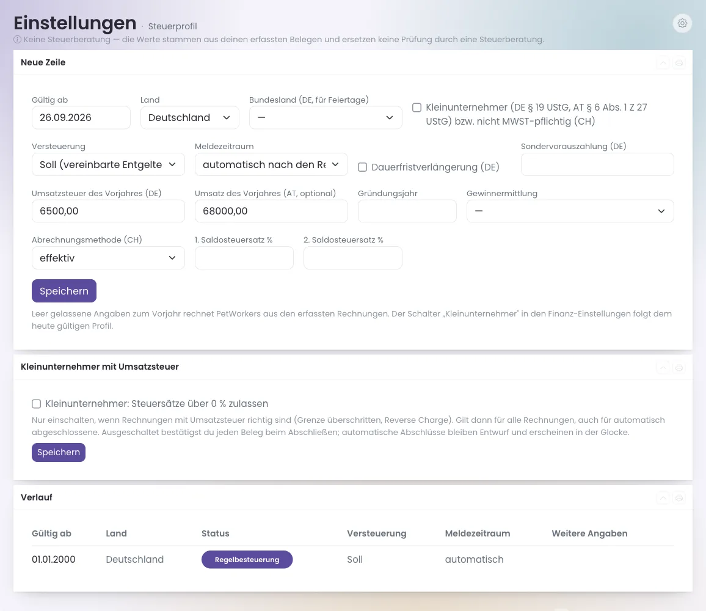The height and width of the screenshot is (611, 706).
Task: Expand the Abrechnungsmethode (CH) dropdown
Action: tap(108, 258)
